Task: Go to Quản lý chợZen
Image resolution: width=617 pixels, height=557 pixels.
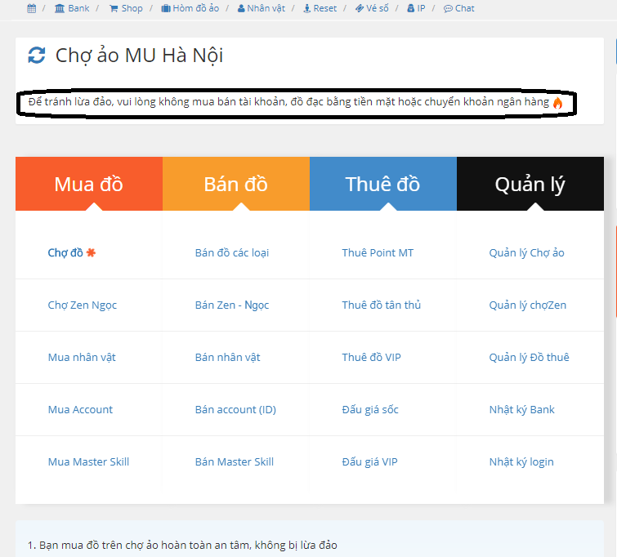Action: pyautogui.click(x=528, y=305)
